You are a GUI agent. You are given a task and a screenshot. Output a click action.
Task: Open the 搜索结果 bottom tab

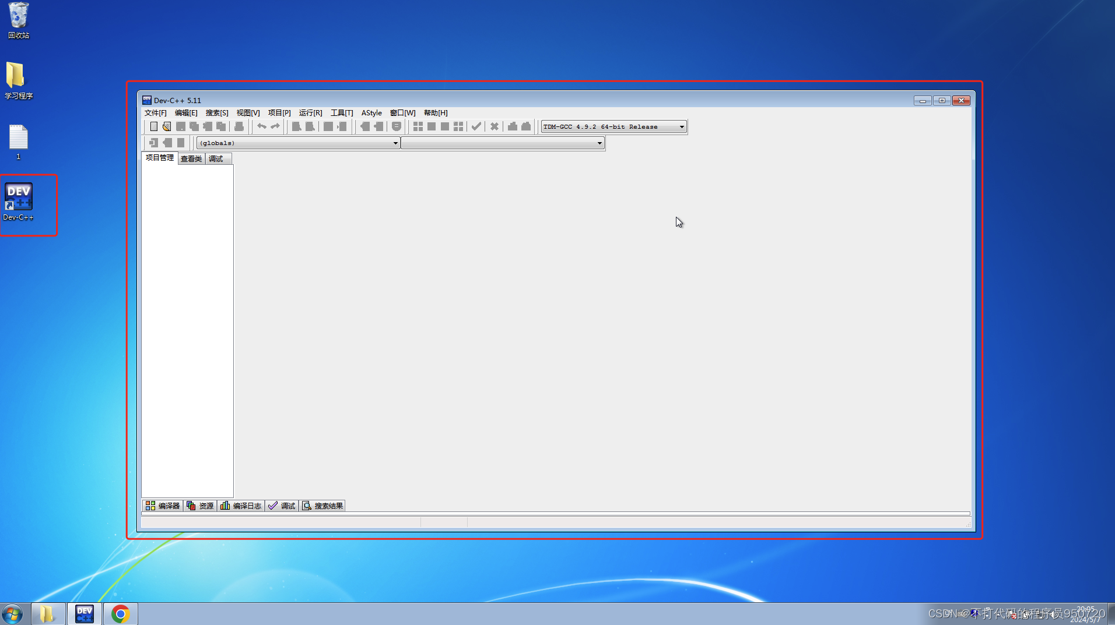click(x=322, y=506)
